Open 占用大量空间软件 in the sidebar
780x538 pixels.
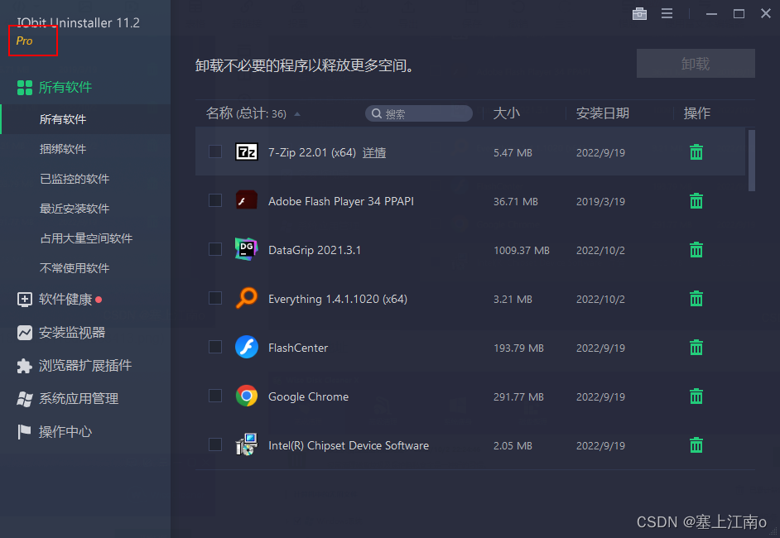(x=85, y=238)
